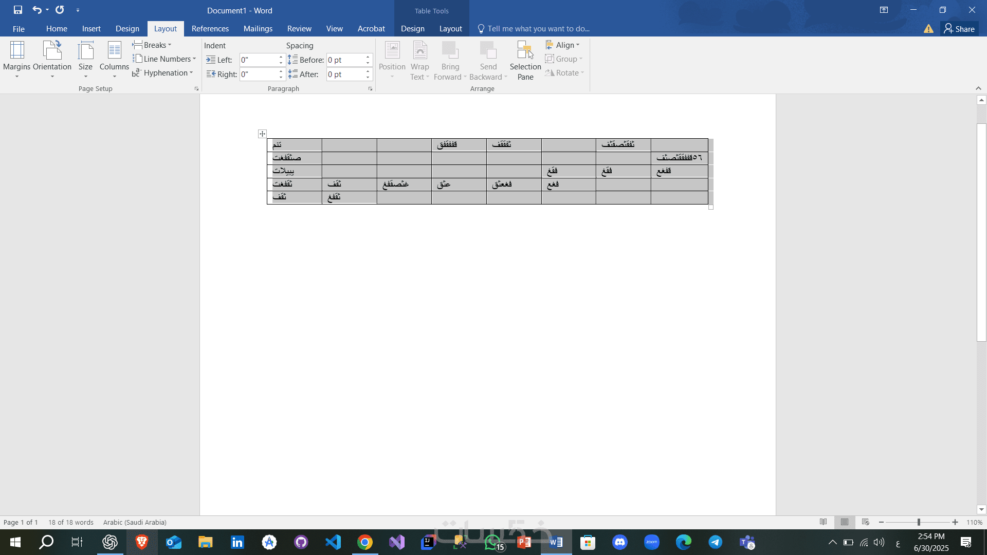Switch to Print Layout view

pos(845,522)
